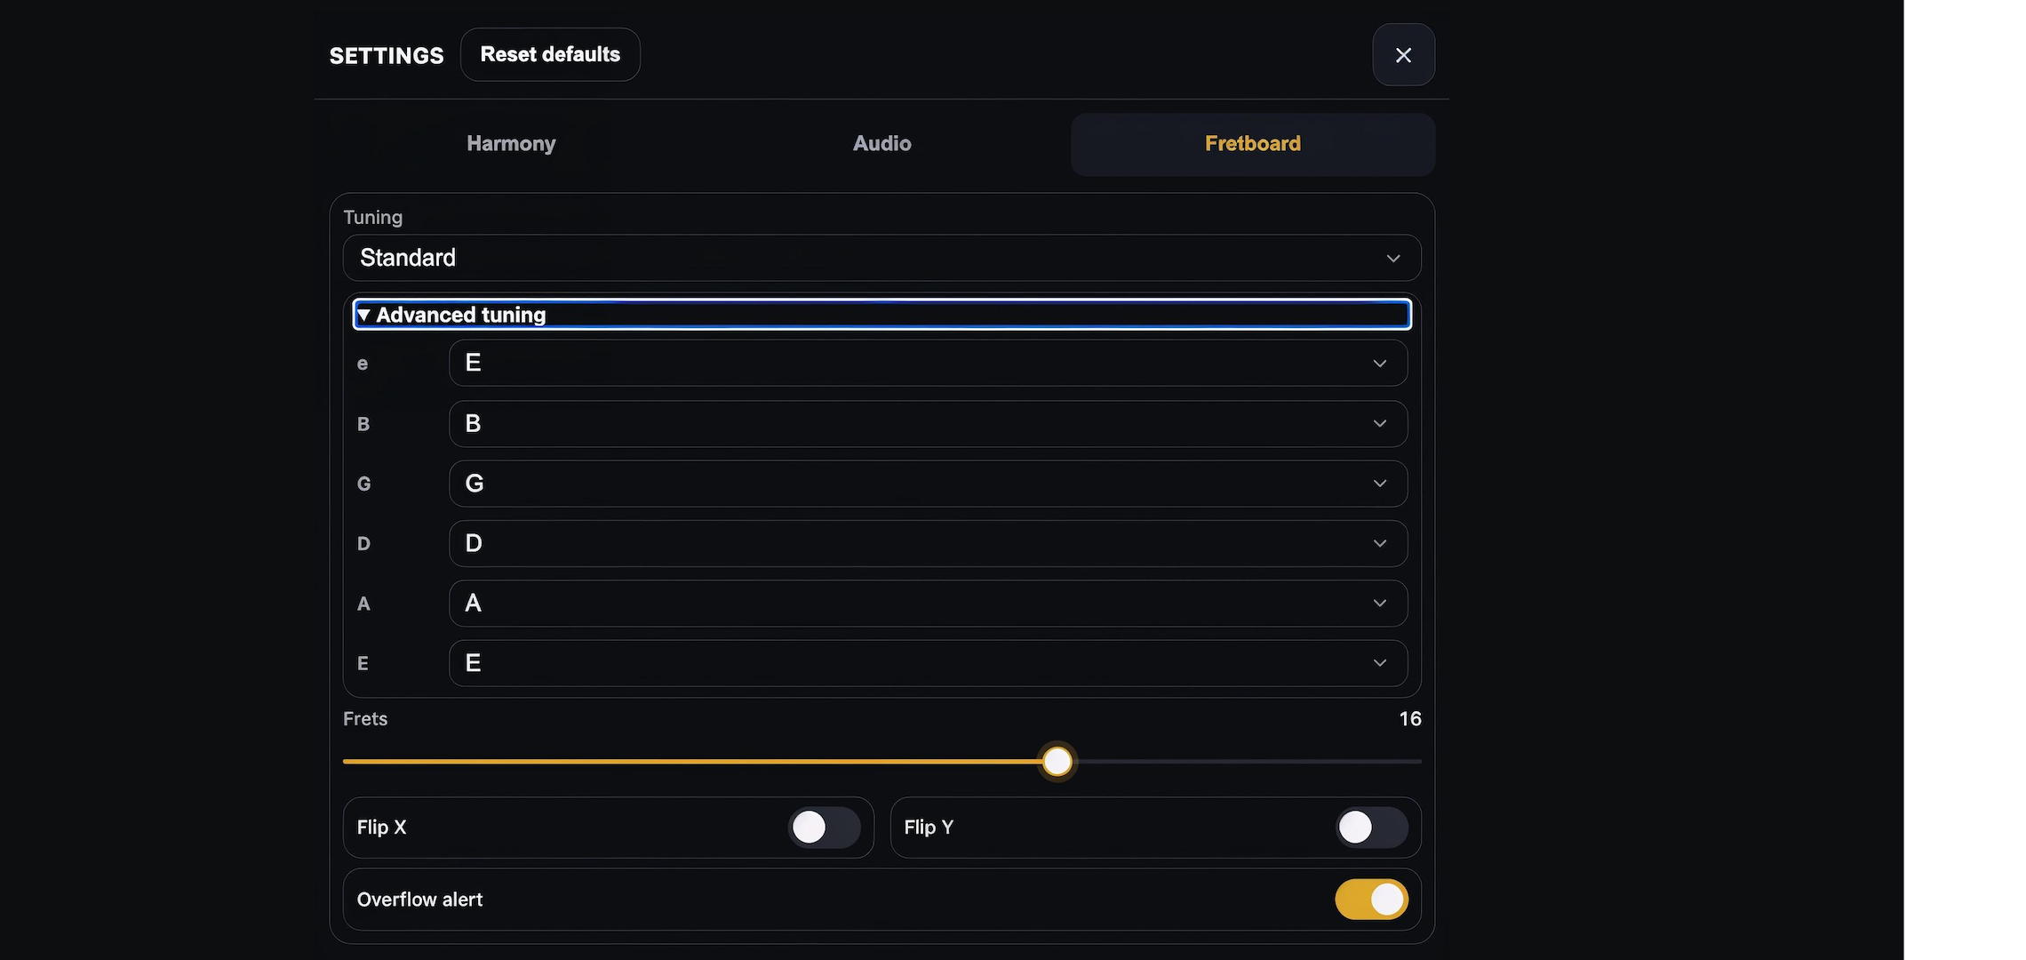
Task: Open the Audio tab
Action: pos(881,144)
